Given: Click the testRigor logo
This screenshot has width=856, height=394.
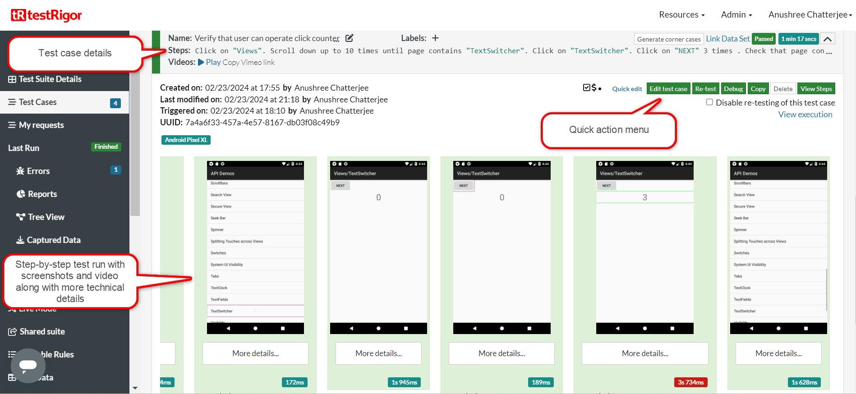Looking at the screenshot, I should [x=46, y=15].
